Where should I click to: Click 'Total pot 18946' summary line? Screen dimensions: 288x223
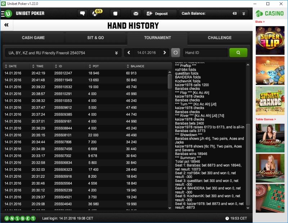click(x=187, y=161)
